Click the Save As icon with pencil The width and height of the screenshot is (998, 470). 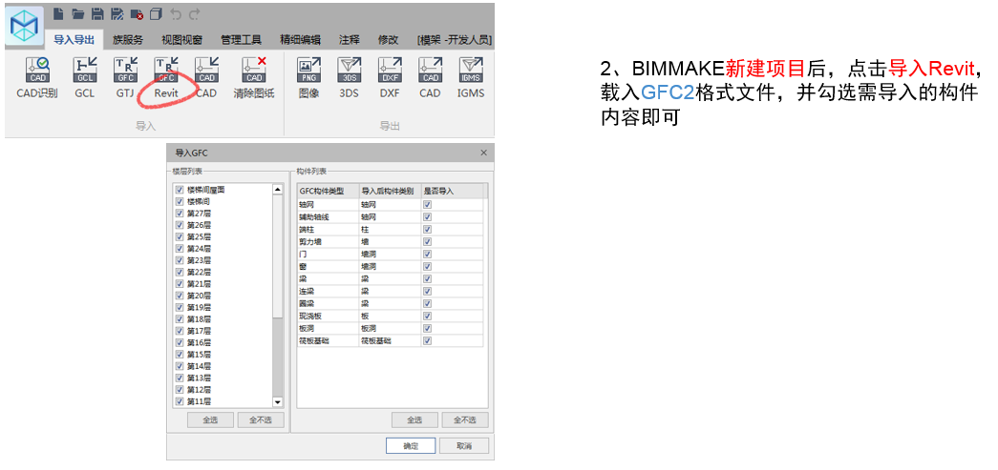pos(117,13)
